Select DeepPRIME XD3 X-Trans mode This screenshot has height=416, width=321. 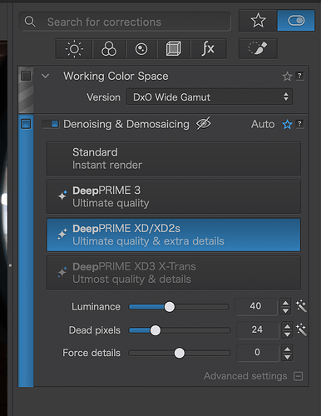click(174, 273)
